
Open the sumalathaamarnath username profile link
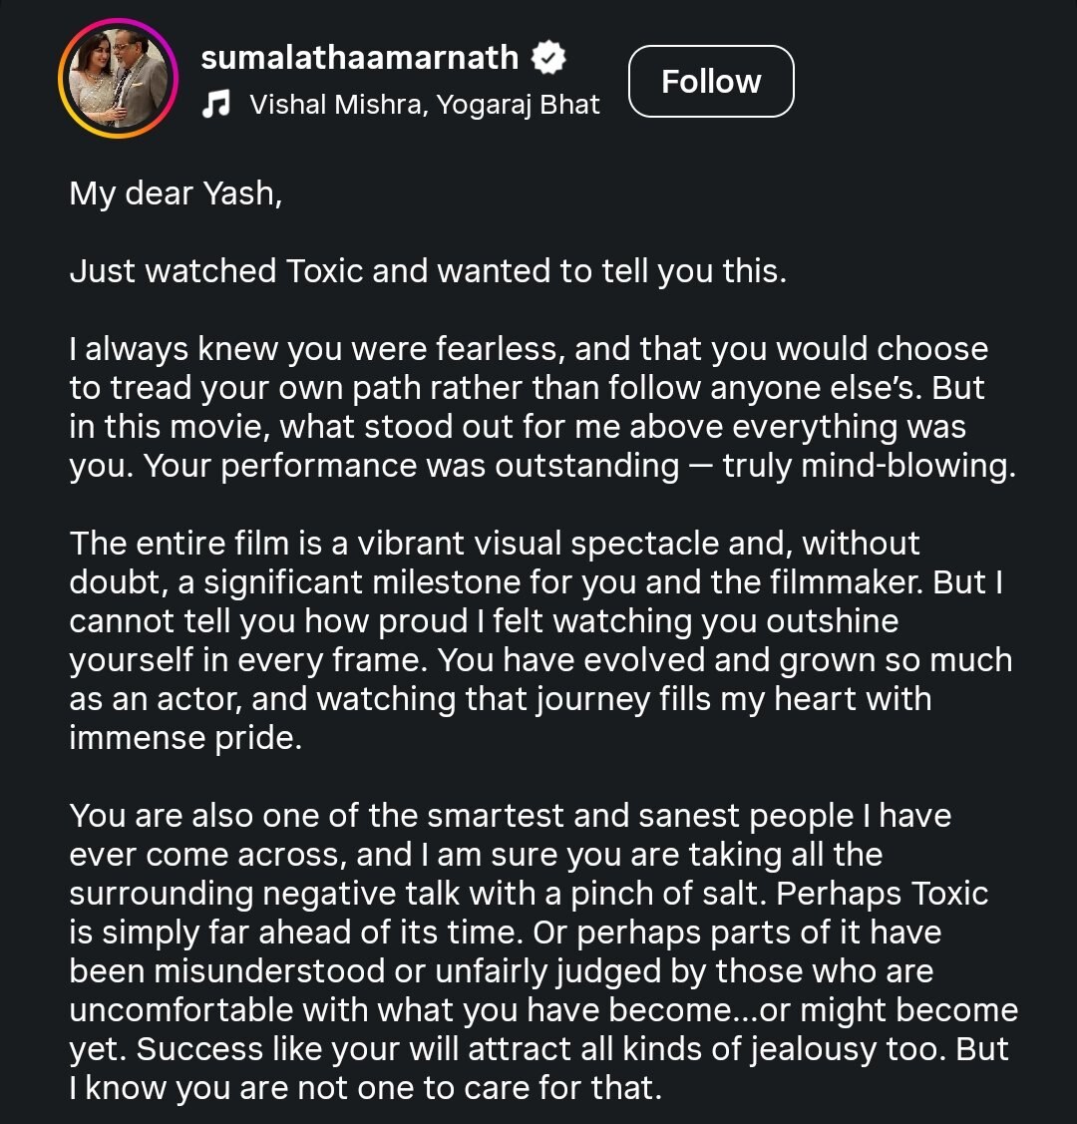tap(360, 58)
